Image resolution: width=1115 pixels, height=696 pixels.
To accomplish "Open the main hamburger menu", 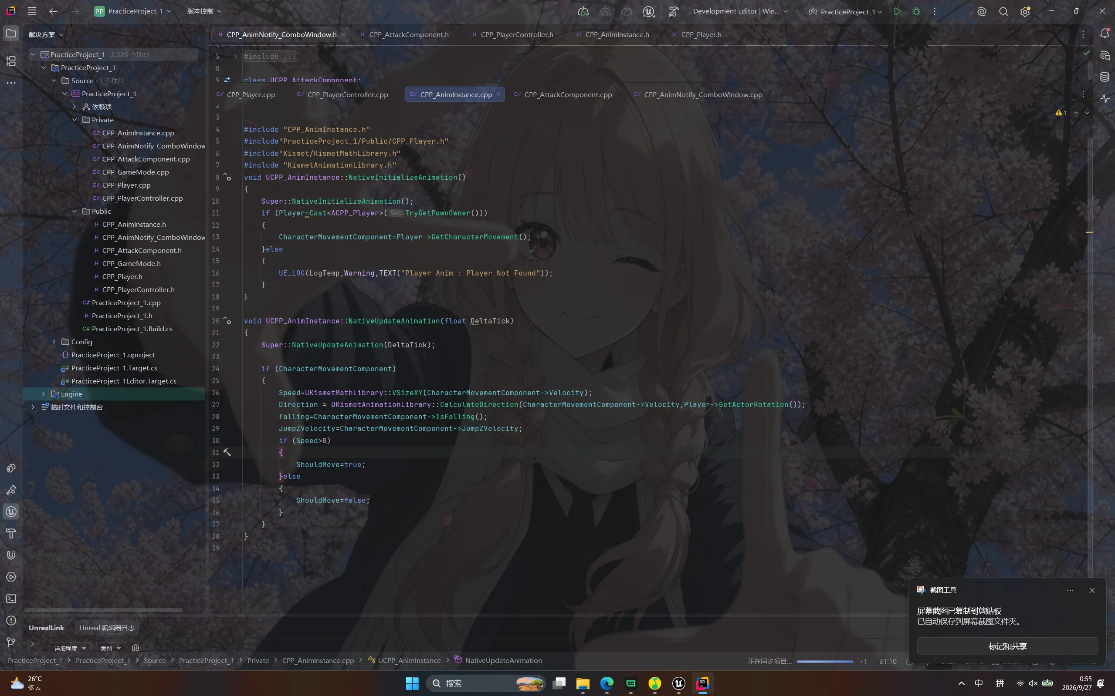I will point(32,11).
